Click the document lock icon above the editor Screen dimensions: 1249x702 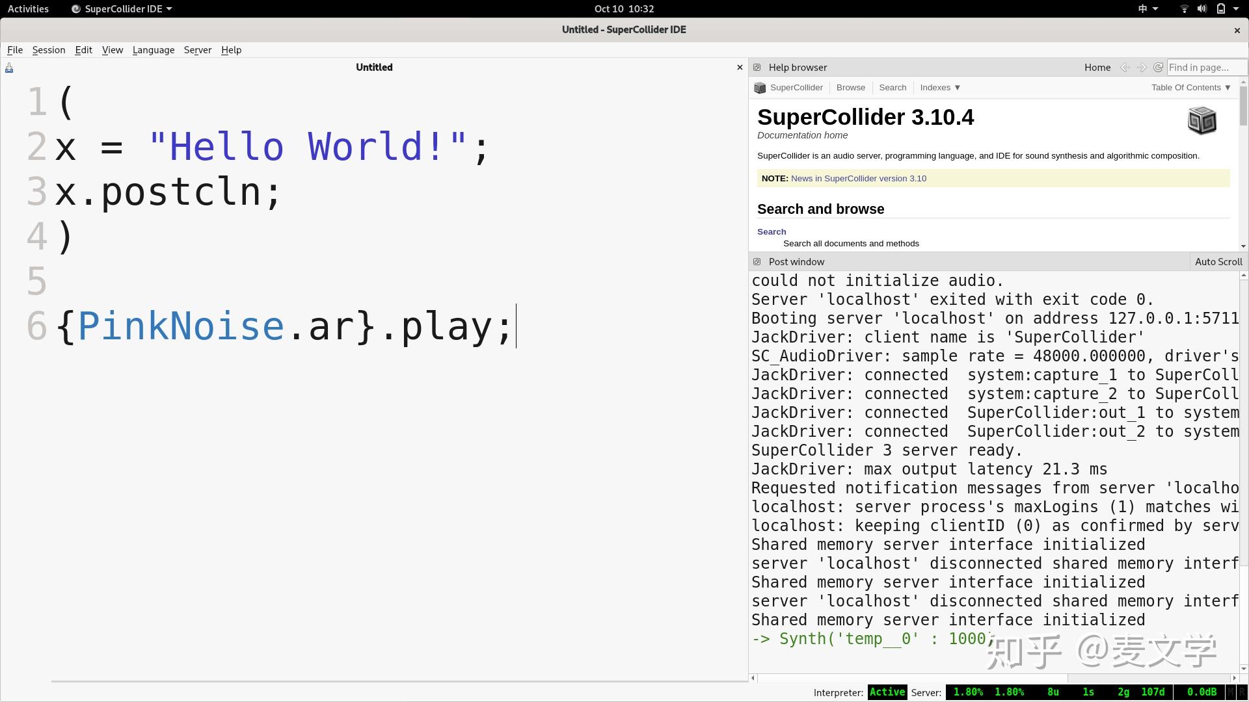point(8,67)
